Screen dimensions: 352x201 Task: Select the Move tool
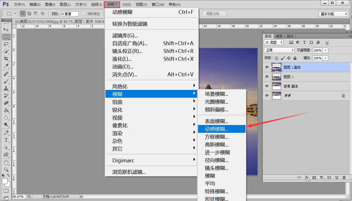click(6, 30)
